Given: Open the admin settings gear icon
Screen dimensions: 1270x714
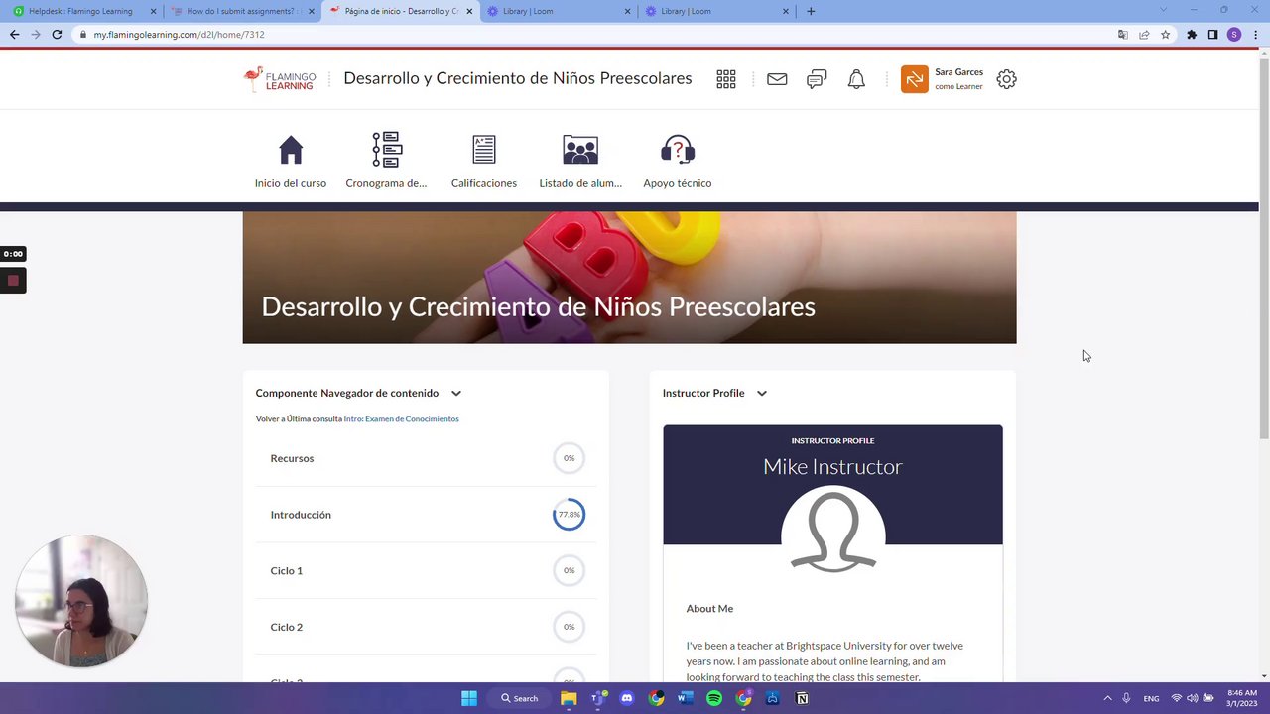Looking at the screenshot, I should pos(1006,79).
